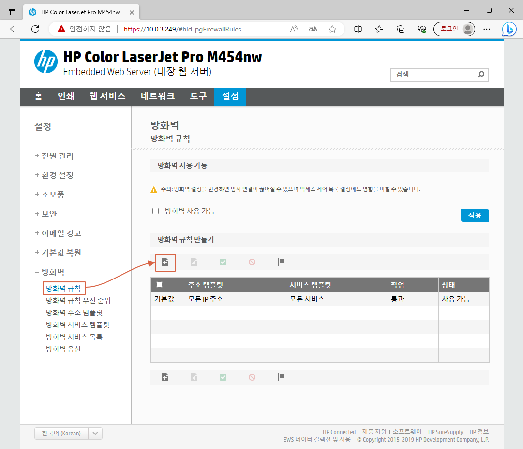Click the search magnifier icon

480,75
